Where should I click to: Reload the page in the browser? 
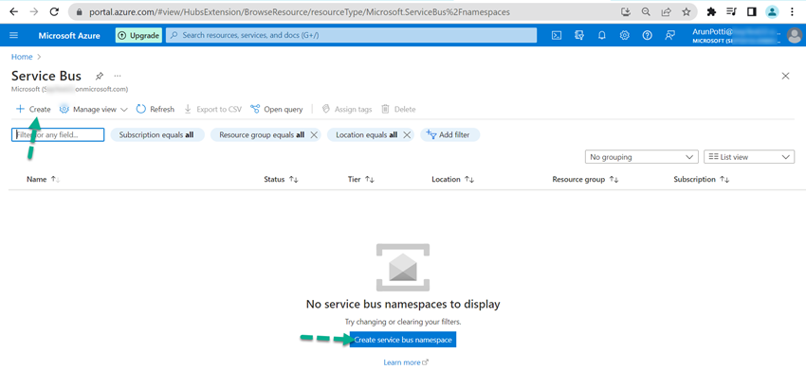tap(54, 11)
